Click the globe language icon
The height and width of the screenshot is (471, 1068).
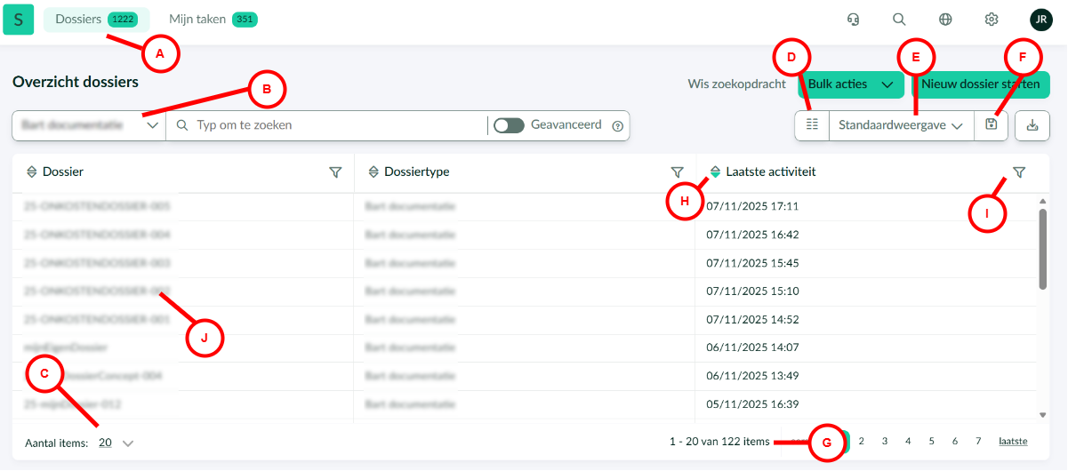click(945, 20)
